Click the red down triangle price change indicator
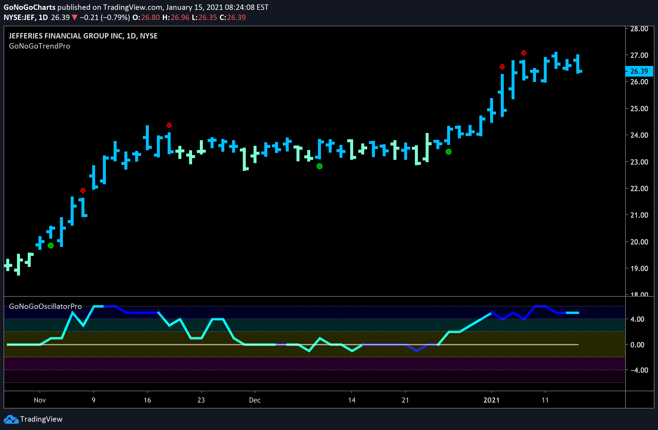Screen dimensions: 658x430 pos(75,18)
